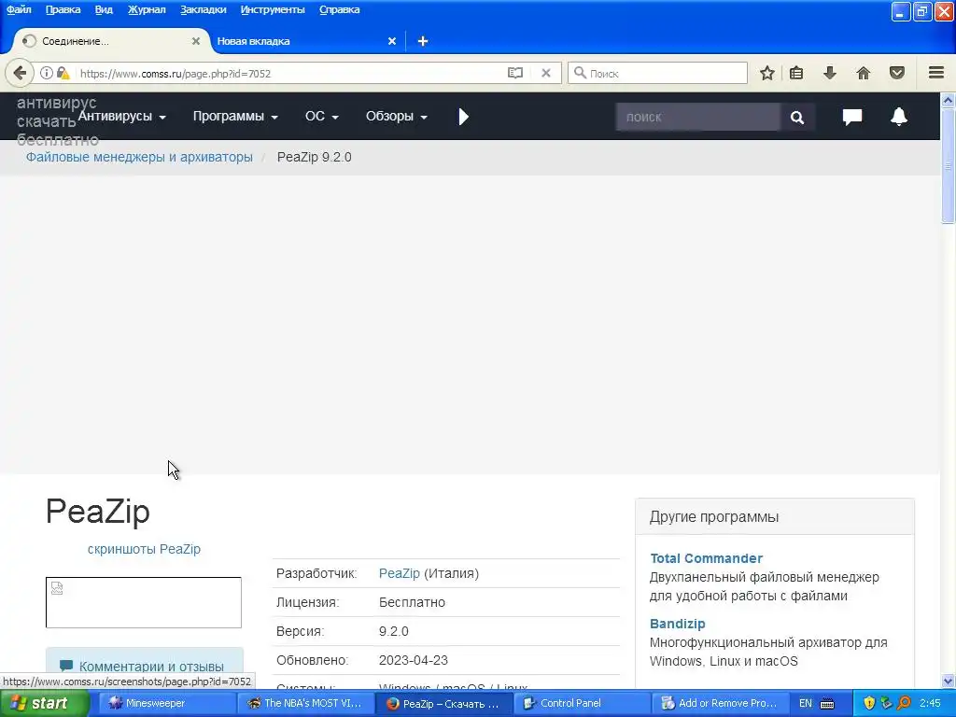Click the magnifier tray icon
The width and height of the screenshot is (956, 717).
(904, 703)
